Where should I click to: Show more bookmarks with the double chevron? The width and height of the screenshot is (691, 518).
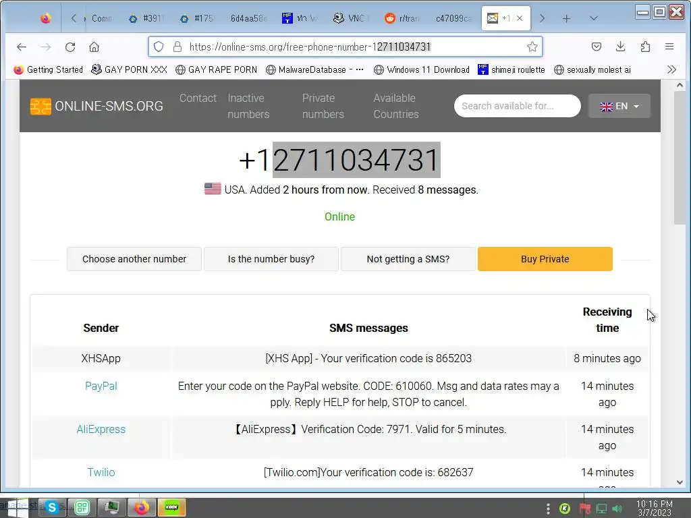pos(671,69)
